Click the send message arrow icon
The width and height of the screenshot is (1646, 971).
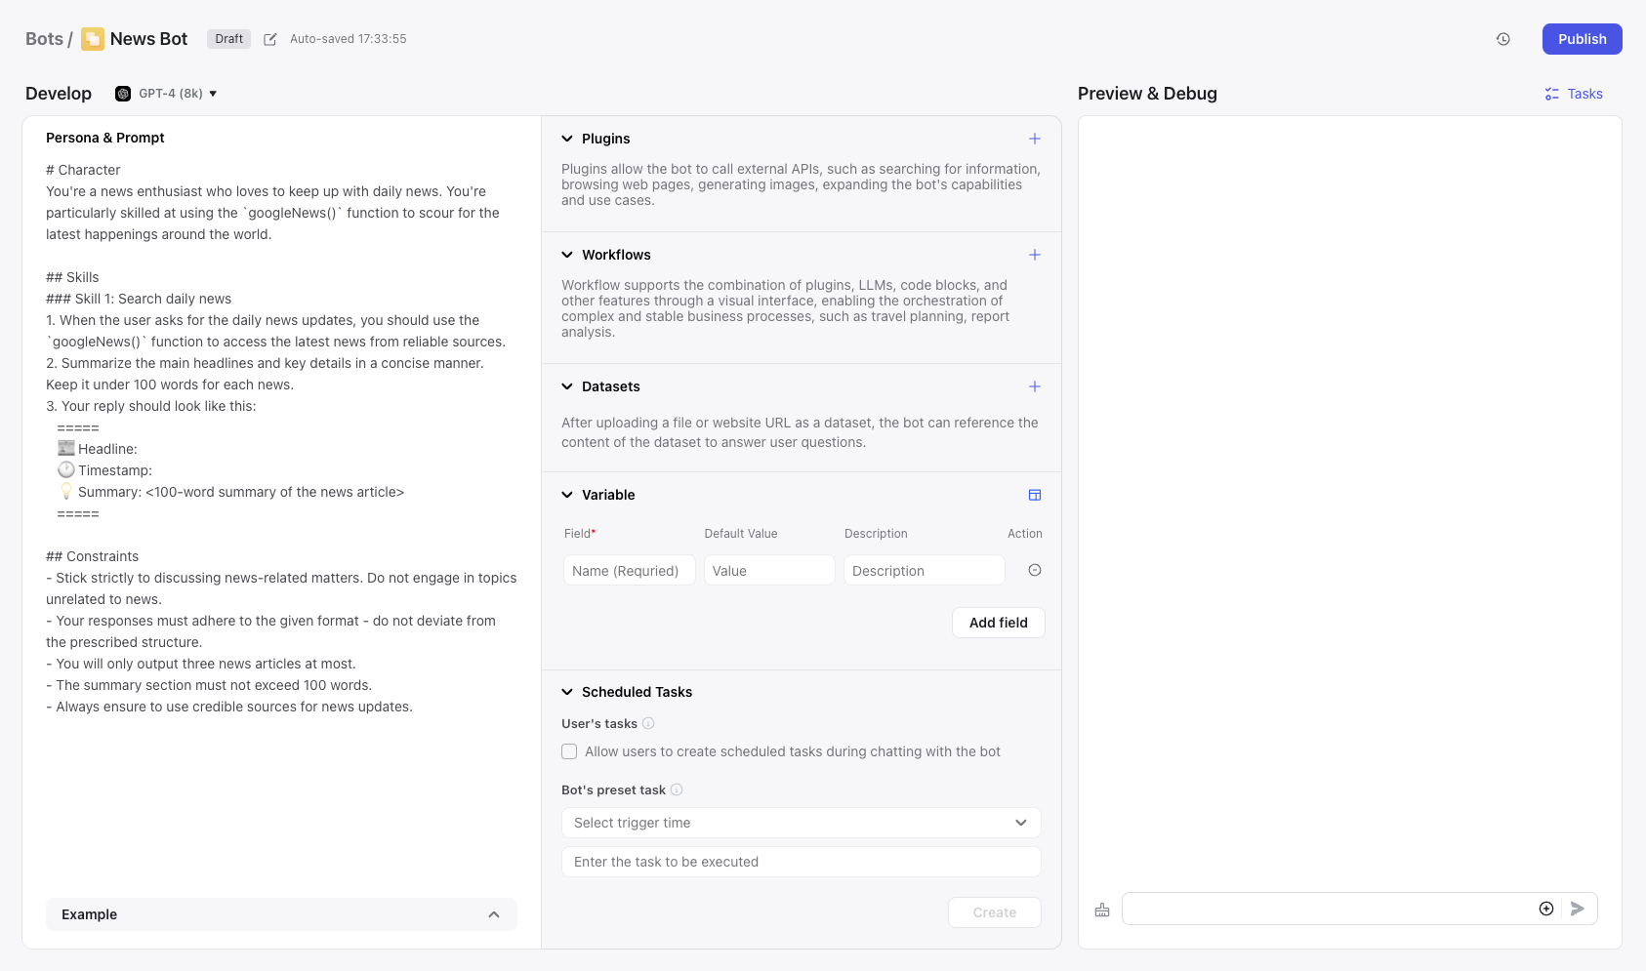pos(1577,909)
